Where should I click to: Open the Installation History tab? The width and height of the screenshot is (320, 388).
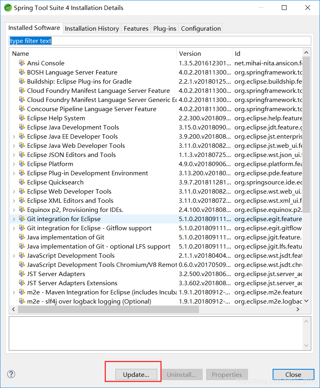coord(92,28)
